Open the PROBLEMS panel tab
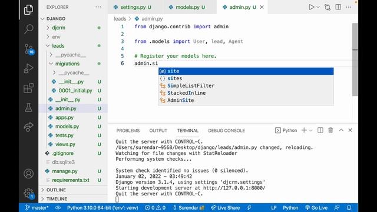This screenshot has width=377, height=212. (x=128, y=131)
